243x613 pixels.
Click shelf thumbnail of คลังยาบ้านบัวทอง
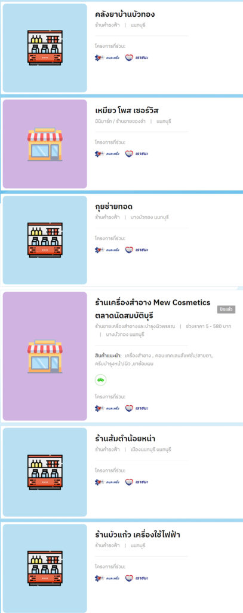pos(45,48)
